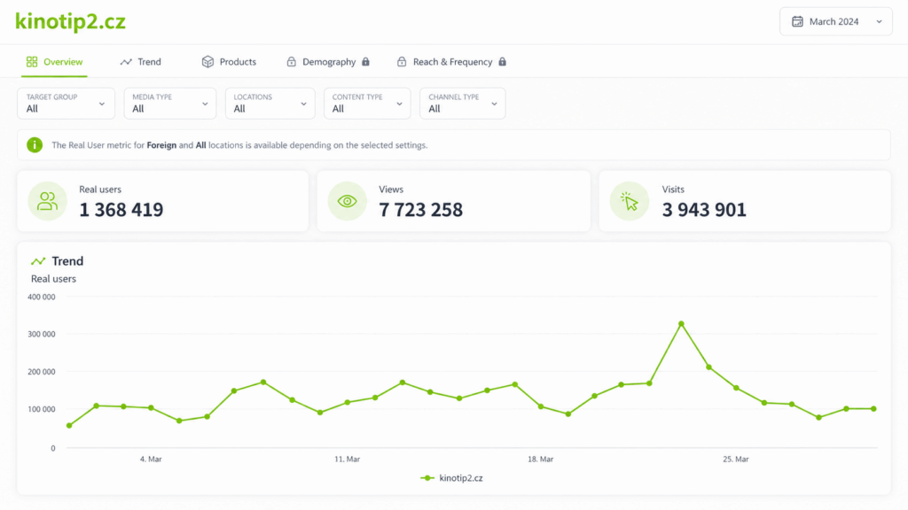Toggle the kinotip2.cz series in the chart legend
The width and height of the screenshot is (908, 510).
(451, 478)
